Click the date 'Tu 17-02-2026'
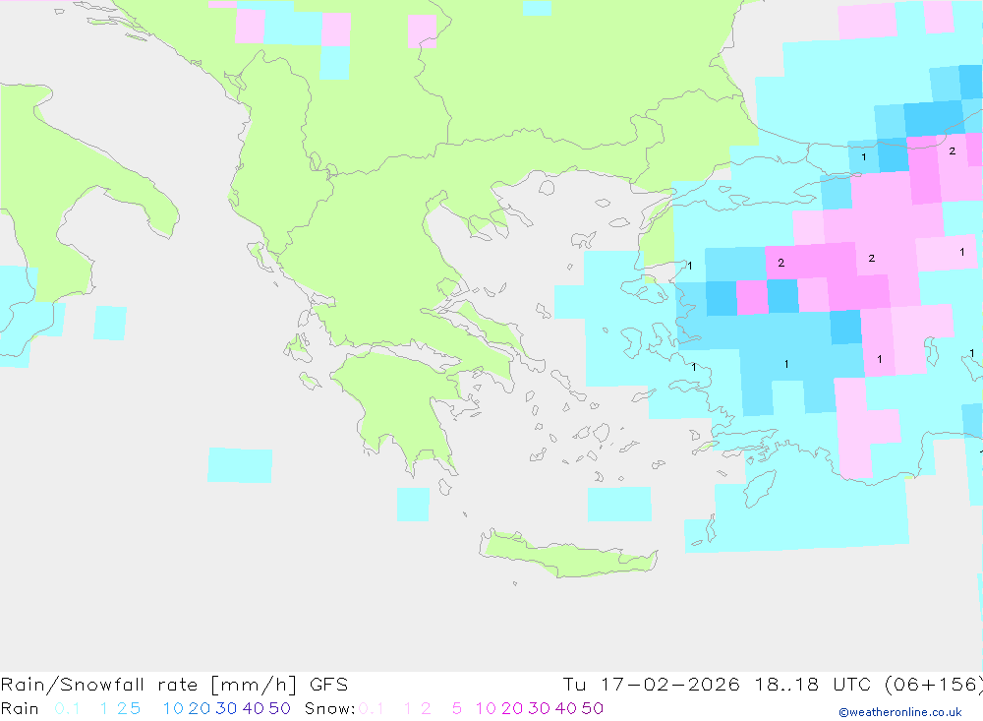 click(x=651, y=684)
